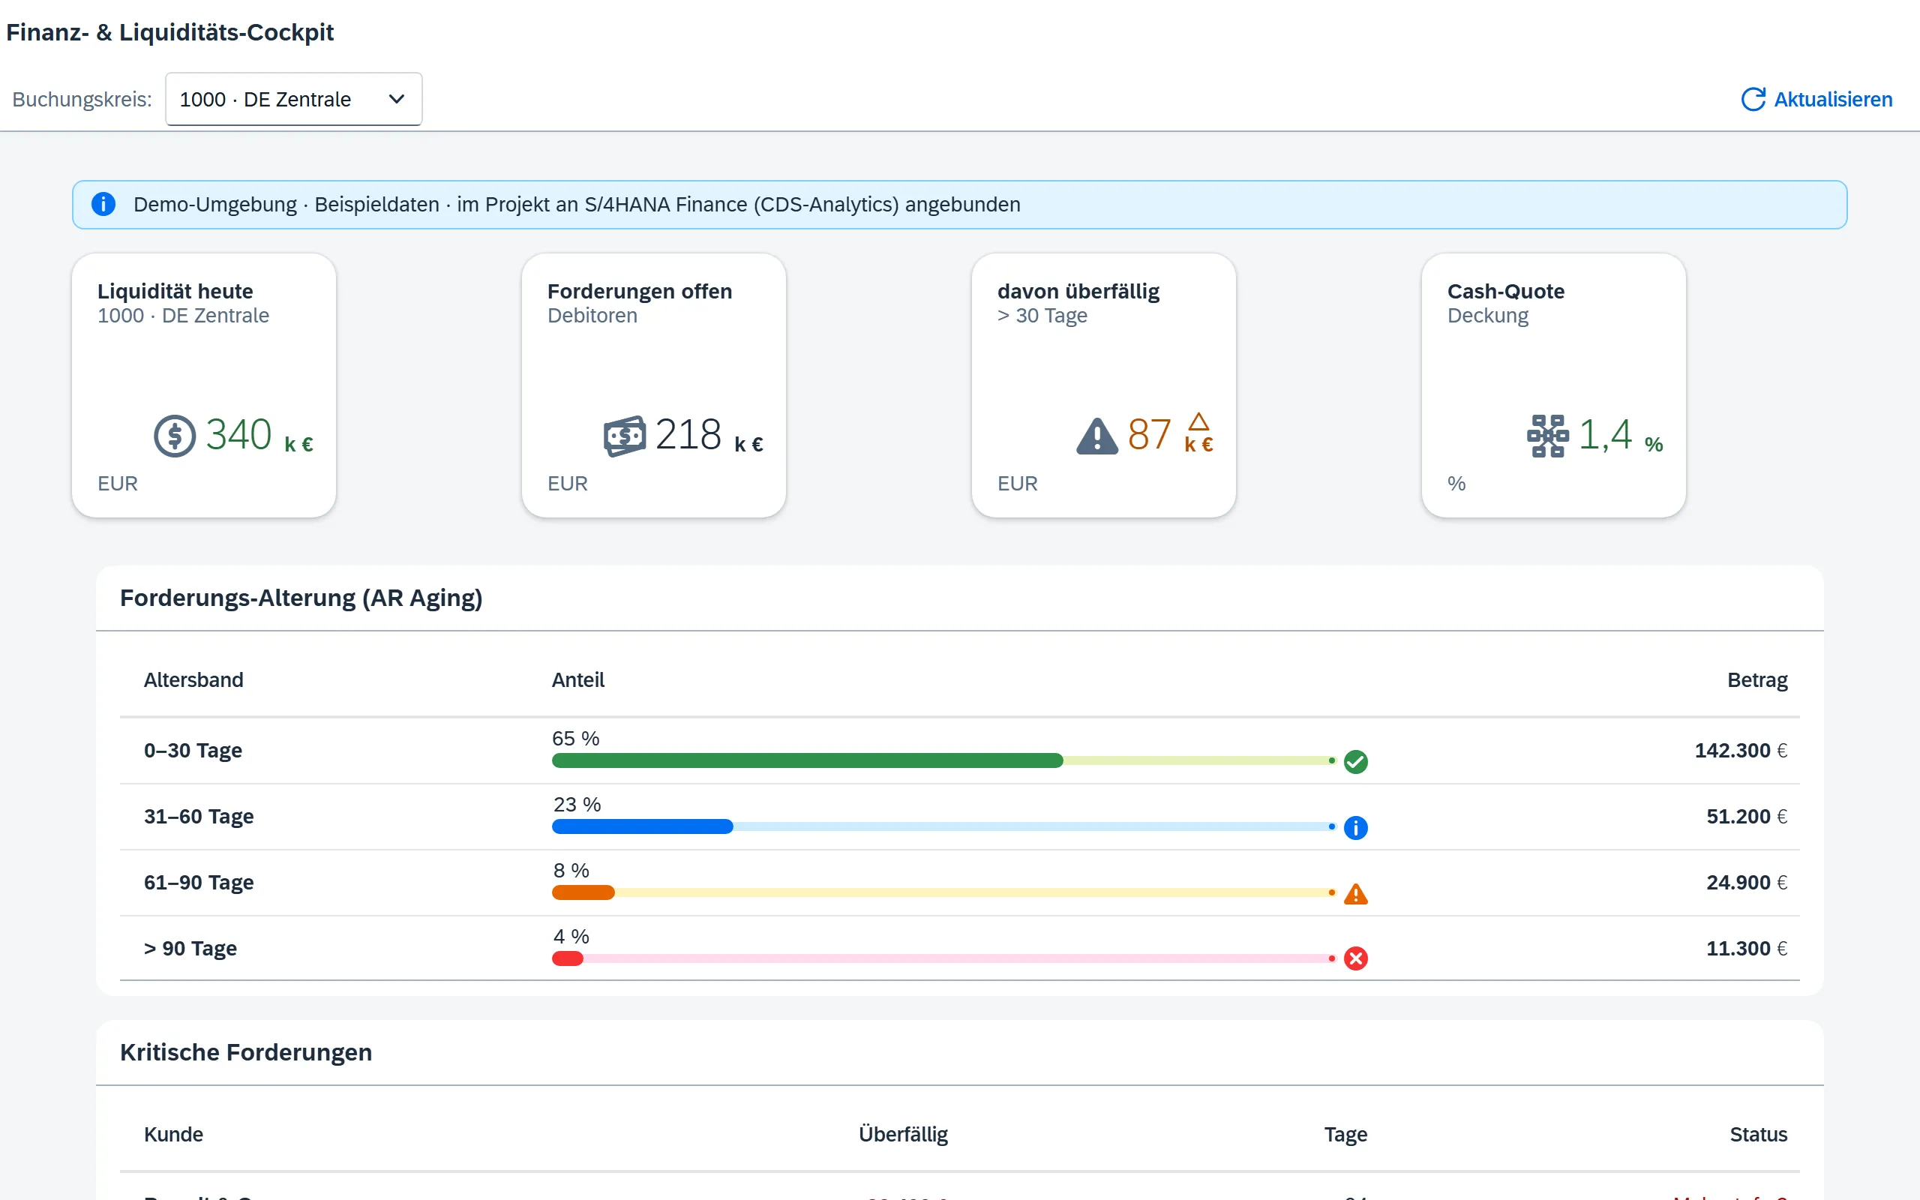
Task: Click the banknote icon on Forderungen offen
Action: (625, 436)
